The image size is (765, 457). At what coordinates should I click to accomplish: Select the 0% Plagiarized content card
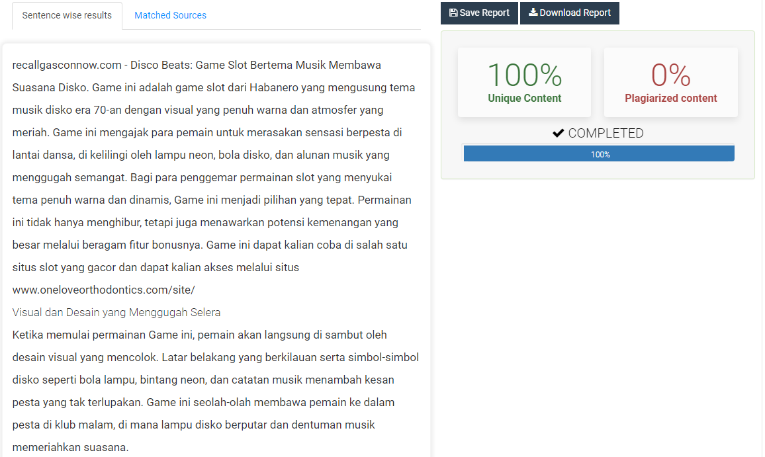pos(671,83)
